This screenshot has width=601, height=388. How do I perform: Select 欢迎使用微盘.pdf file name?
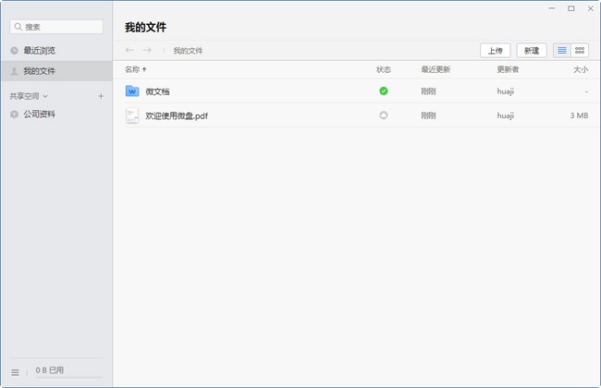click(177, 115)
